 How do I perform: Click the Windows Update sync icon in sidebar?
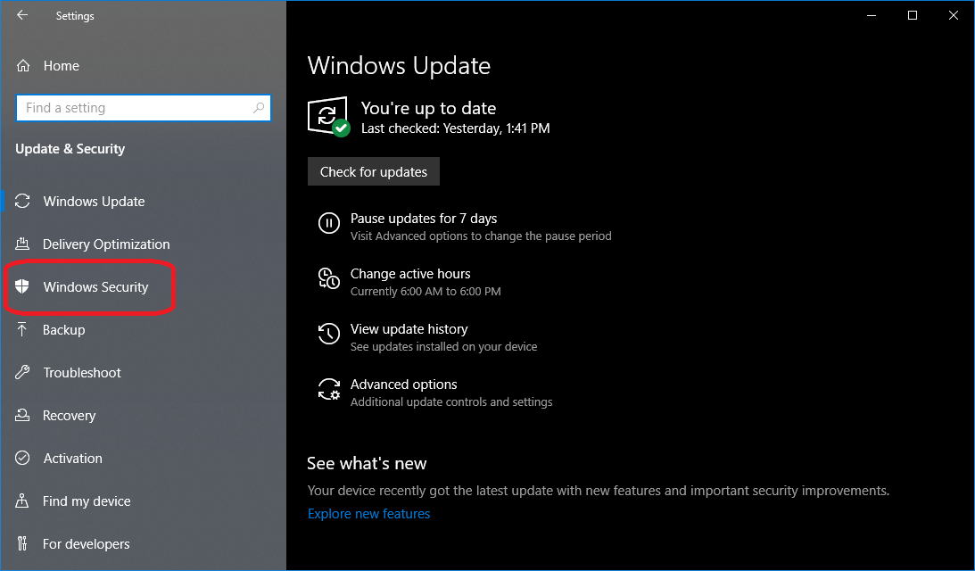(22, 201)
